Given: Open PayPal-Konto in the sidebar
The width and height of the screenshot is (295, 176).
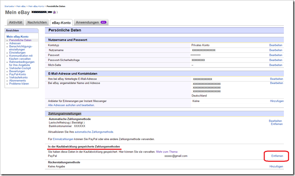Looking at the screenshot, I should click(18, 74).
